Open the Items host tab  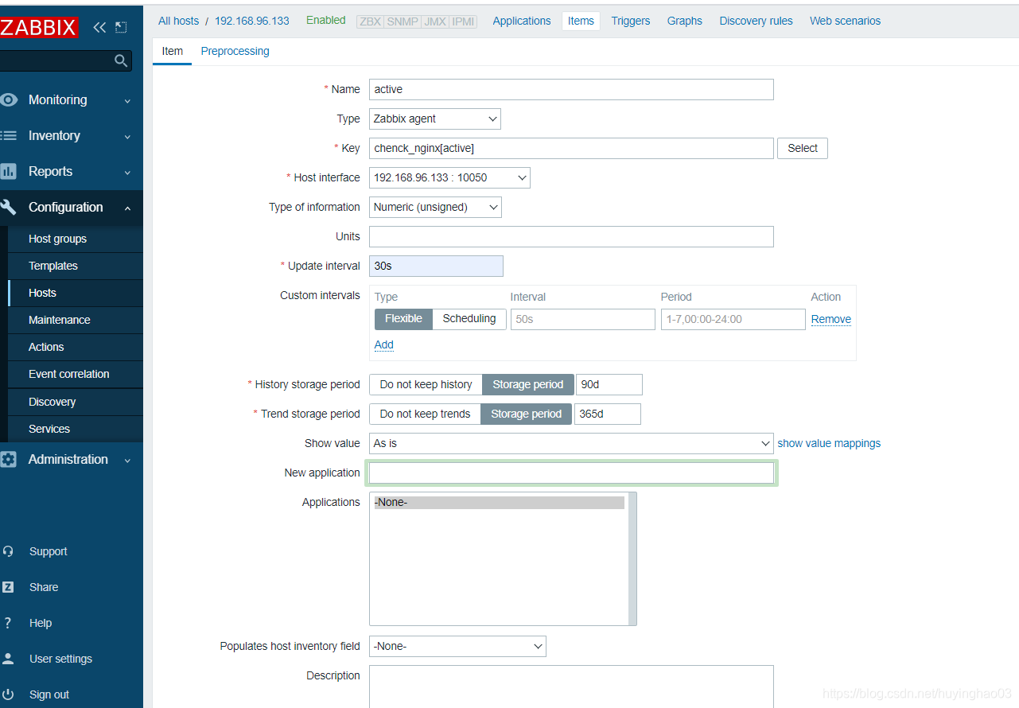point(581,21)
